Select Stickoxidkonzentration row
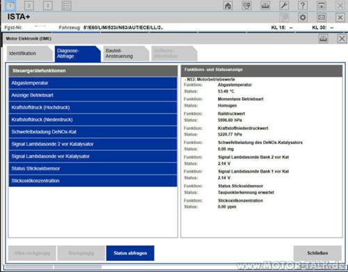 (93, 181)
